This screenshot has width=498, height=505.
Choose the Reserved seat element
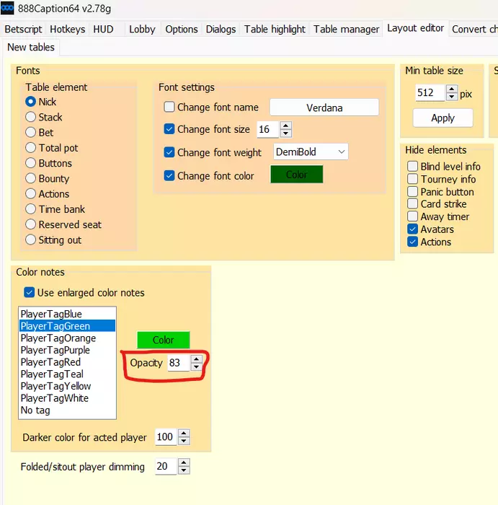point(63,224)
